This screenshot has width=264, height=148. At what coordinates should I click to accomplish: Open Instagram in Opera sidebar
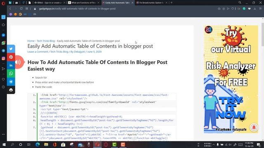3,58
